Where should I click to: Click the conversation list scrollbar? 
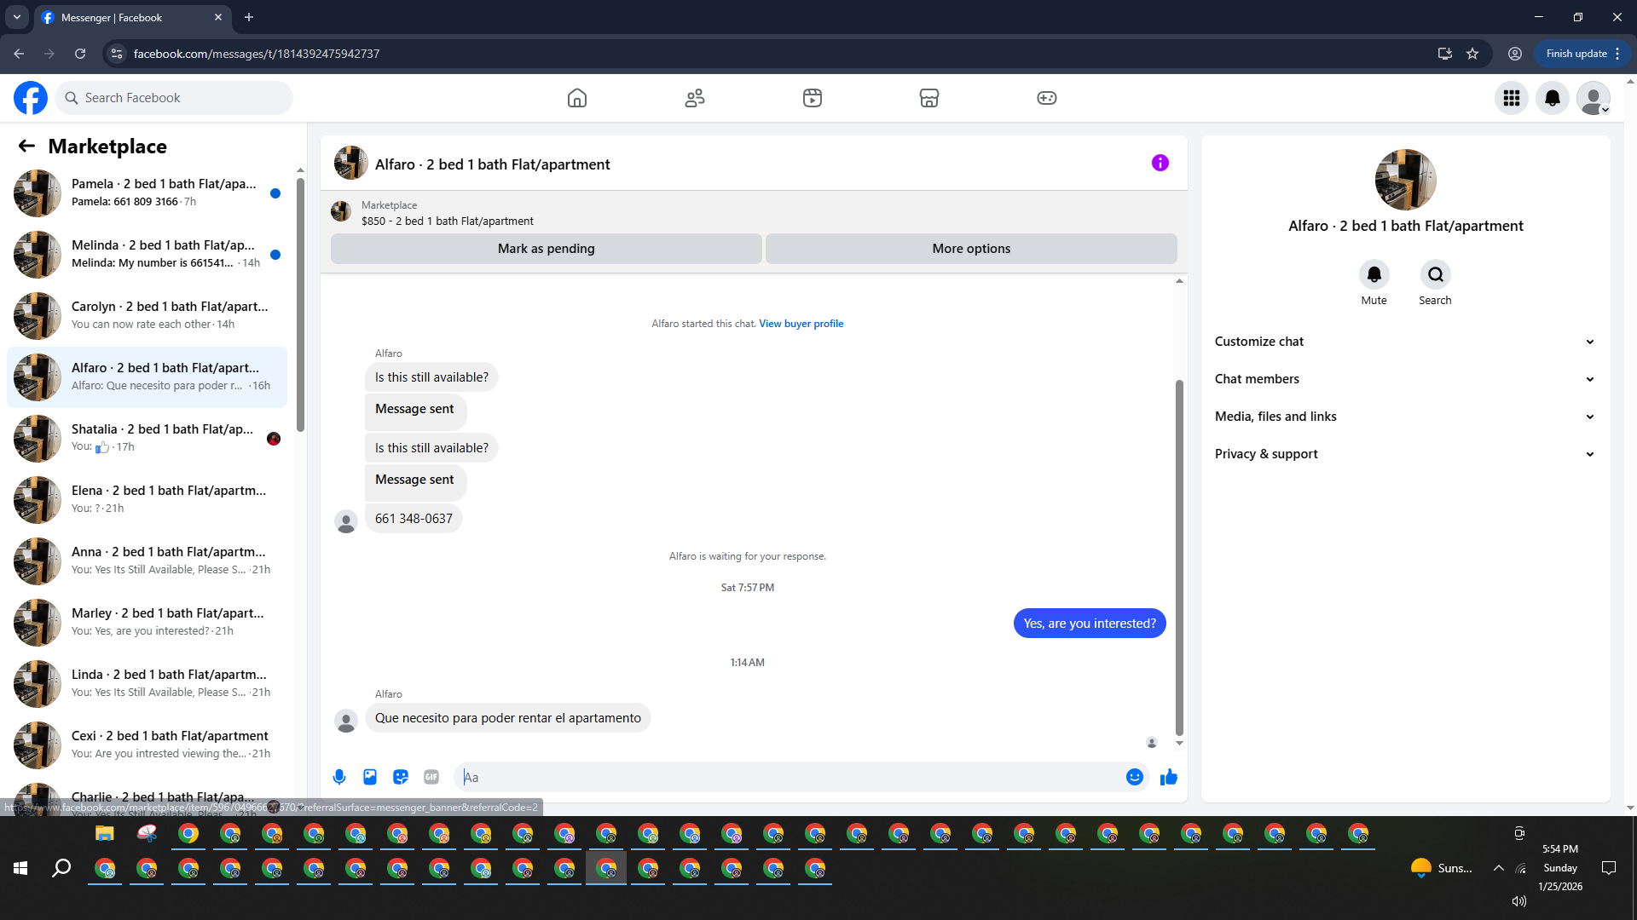click(x=300, y=305)
